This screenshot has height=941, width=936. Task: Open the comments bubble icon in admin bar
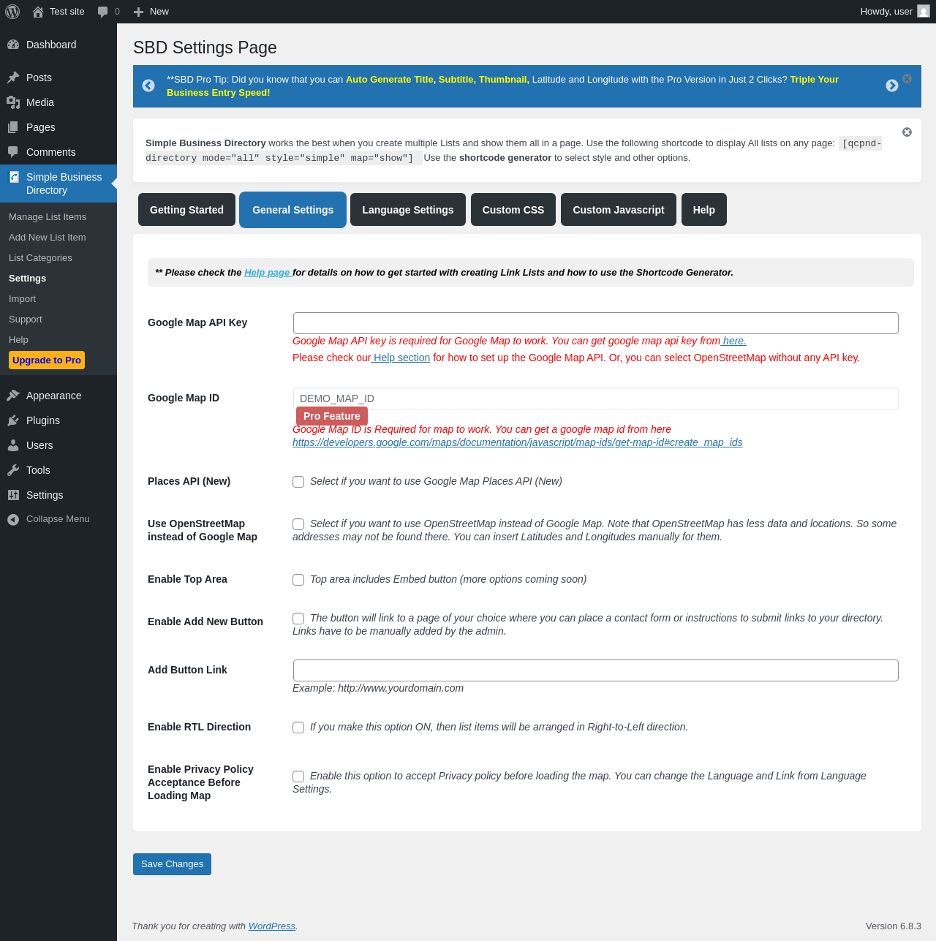tap(103, 12)
